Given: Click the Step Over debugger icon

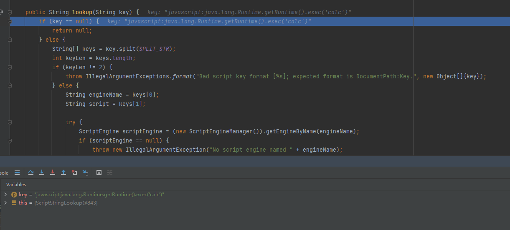Looking at the screenshot, I should 31,172.
